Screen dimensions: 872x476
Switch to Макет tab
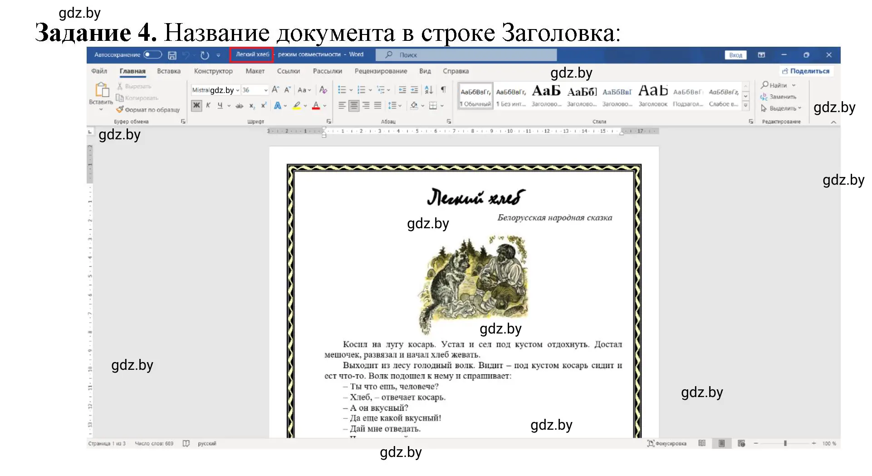(x=255, y=71)
